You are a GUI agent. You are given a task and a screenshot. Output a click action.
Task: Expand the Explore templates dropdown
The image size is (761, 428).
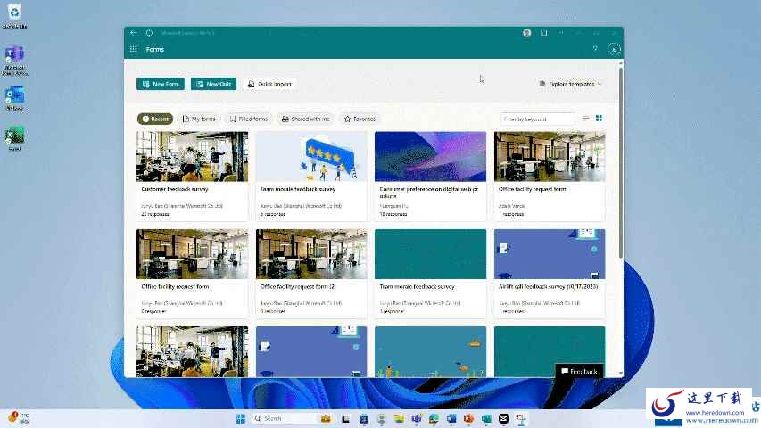(570, 84)
